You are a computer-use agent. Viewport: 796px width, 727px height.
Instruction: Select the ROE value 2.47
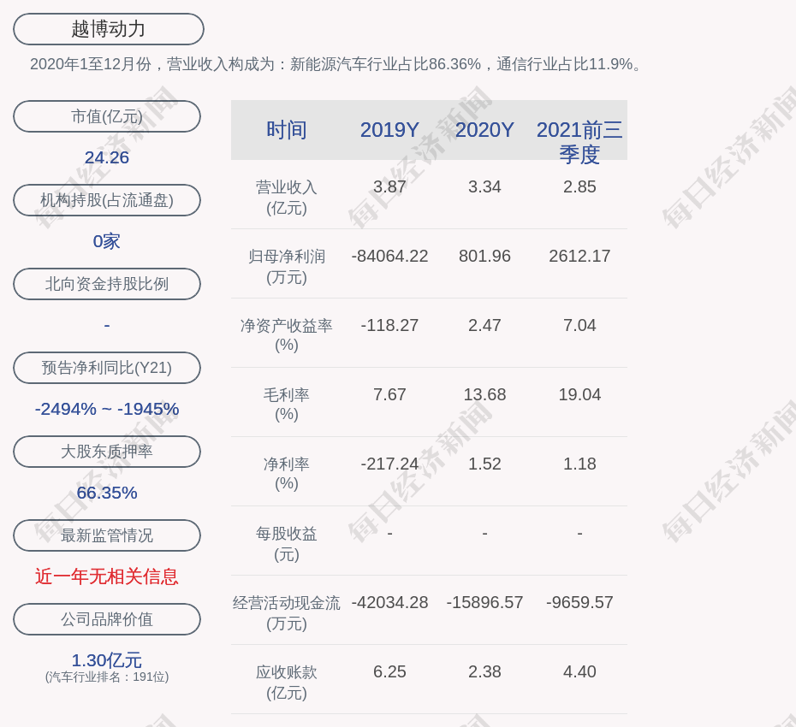(484, 325)
